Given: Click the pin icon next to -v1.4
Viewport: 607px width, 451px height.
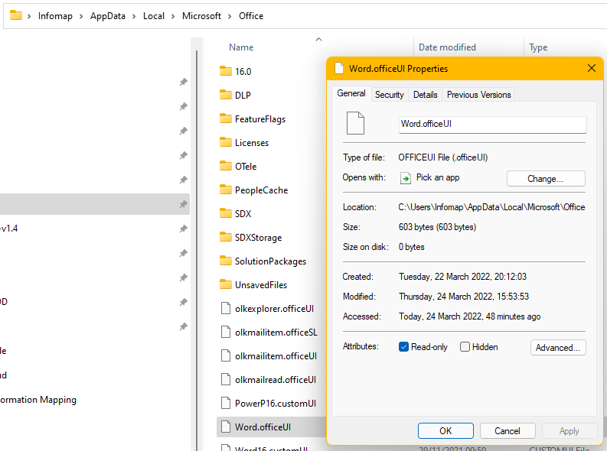Looking at the screenshot, I should [x=184, y=229].
